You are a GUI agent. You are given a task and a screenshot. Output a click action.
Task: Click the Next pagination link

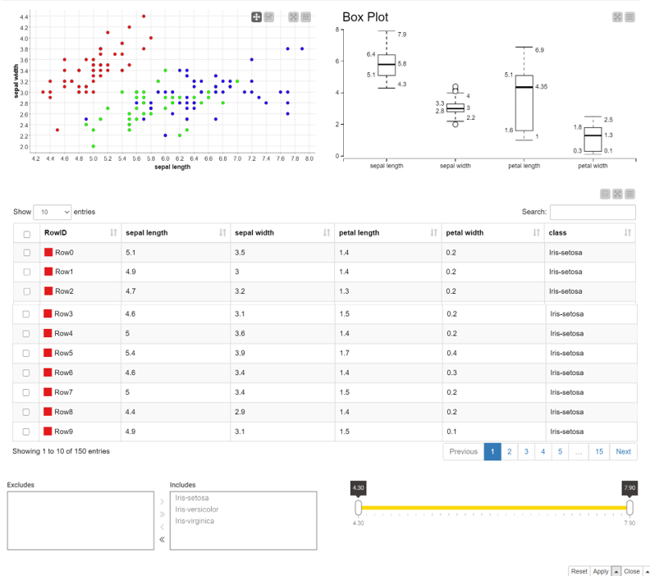(x=623, y=451)
